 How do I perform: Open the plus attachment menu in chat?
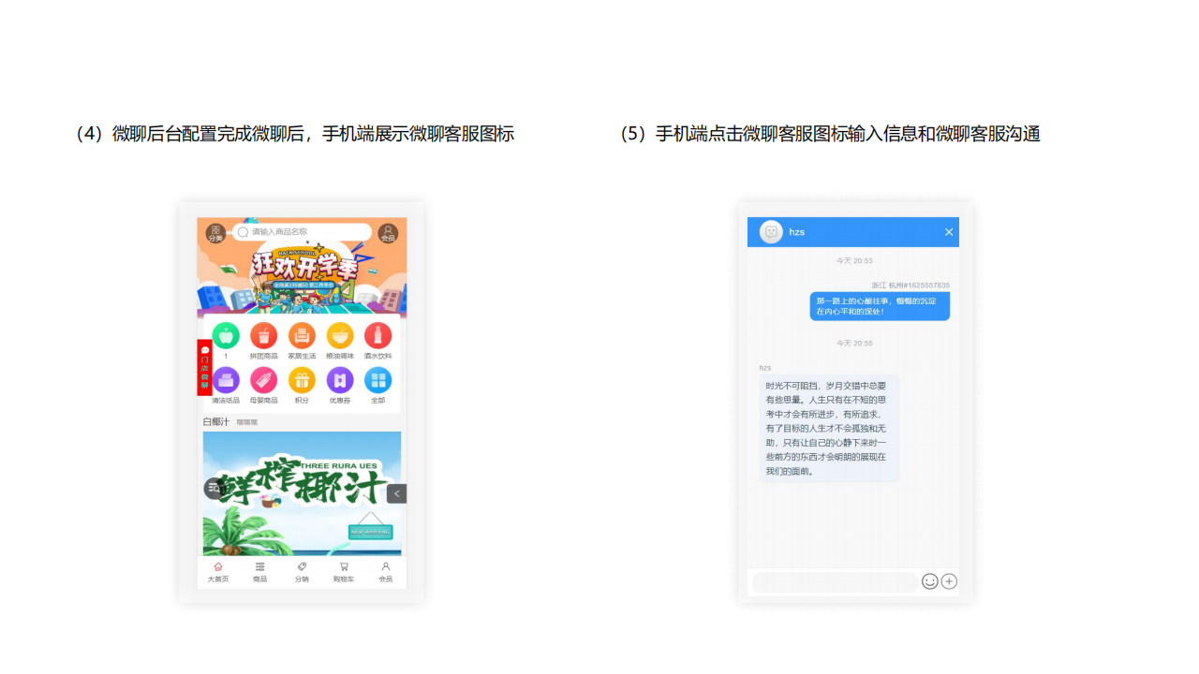point(949,581)
